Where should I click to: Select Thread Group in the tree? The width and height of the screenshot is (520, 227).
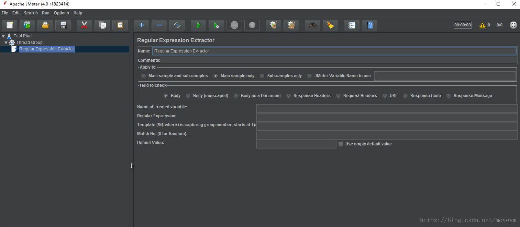tap(30, 43)
